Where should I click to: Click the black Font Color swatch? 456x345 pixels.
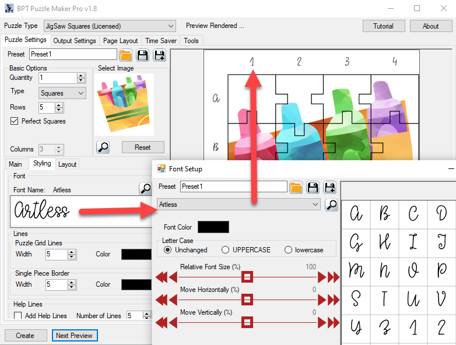(x=213, y=227)
